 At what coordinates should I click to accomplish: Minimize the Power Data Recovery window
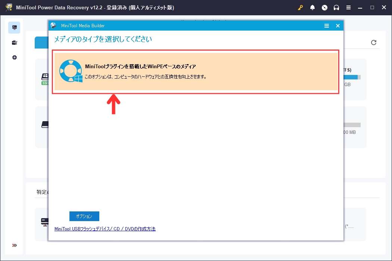tap(360, 7)
